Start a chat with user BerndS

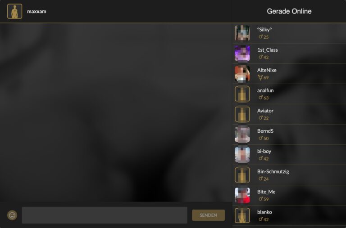tap(289, 134)
